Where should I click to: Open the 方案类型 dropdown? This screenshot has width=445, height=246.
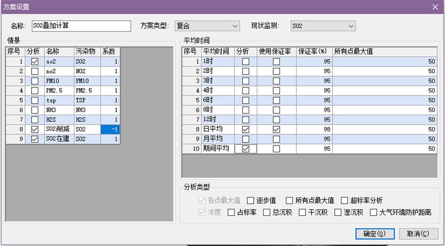(x=207, y=26)
